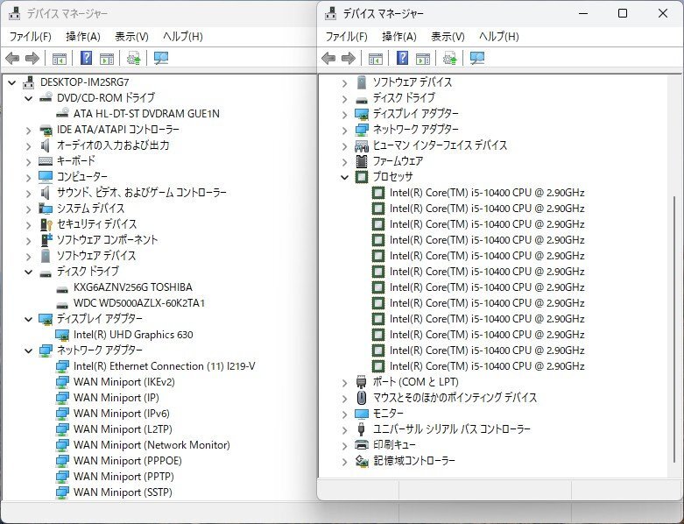Viewport: 684px width, 524px height.
Task: Click Scan hardware changes icon in left window
Action: (x=161, y=58)
